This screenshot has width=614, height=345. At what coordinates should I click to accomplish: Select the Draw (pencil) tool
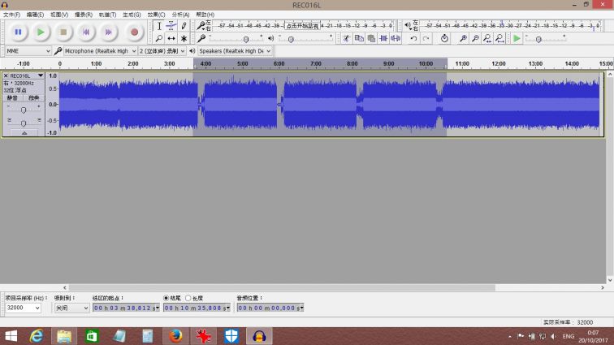(x=184, y=26)
